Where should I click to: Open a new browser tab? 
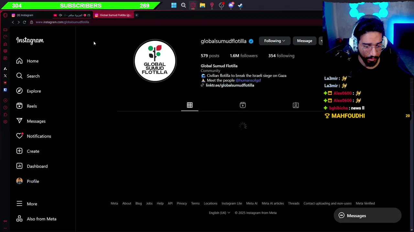[136, 15]
